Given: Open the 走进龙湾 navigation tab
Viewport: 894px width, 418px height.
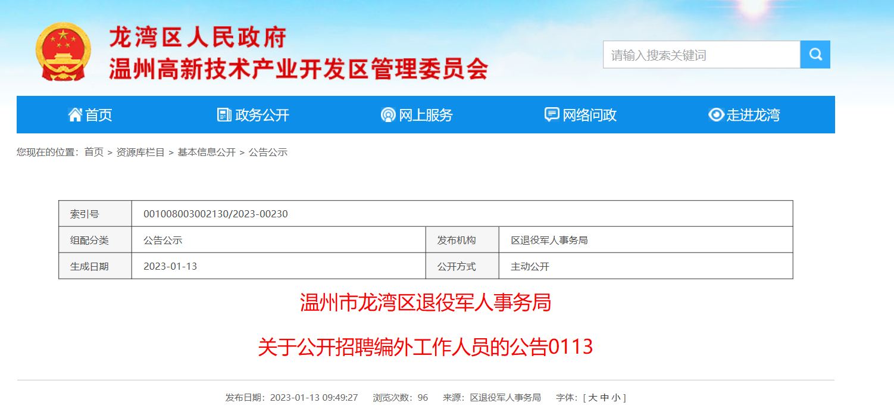Looking at the screenshot, I should point(753,115).
